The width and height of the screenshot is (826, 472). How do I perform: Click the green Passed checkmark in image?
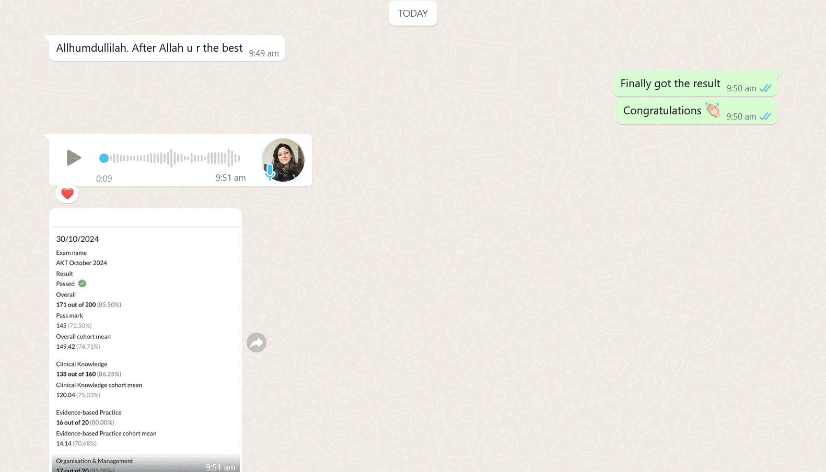(x=82, y=284)
